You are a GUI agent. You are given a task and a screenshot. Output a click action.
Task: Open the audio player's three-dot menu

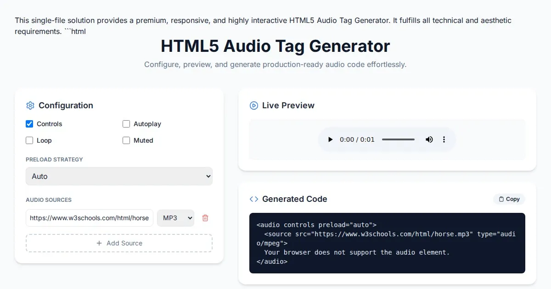[444, 139]
